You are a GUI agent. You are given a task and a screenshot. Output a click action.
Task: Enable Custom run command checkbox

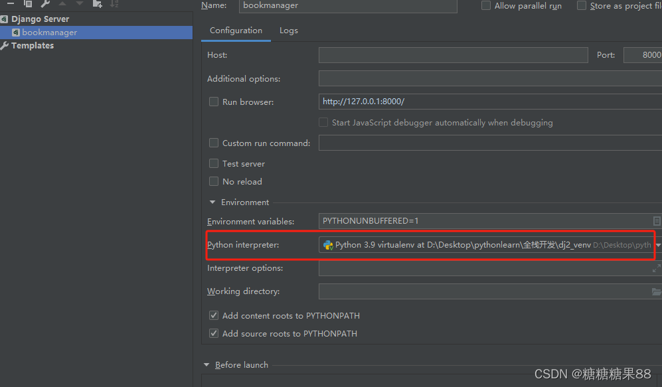click(214, 143)
